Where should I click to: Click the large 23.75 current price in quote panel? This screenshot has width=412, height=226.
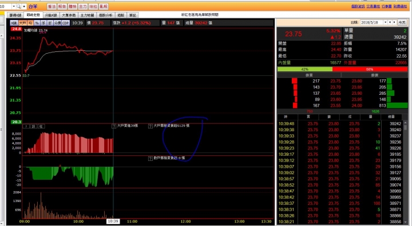coord(294,34)
